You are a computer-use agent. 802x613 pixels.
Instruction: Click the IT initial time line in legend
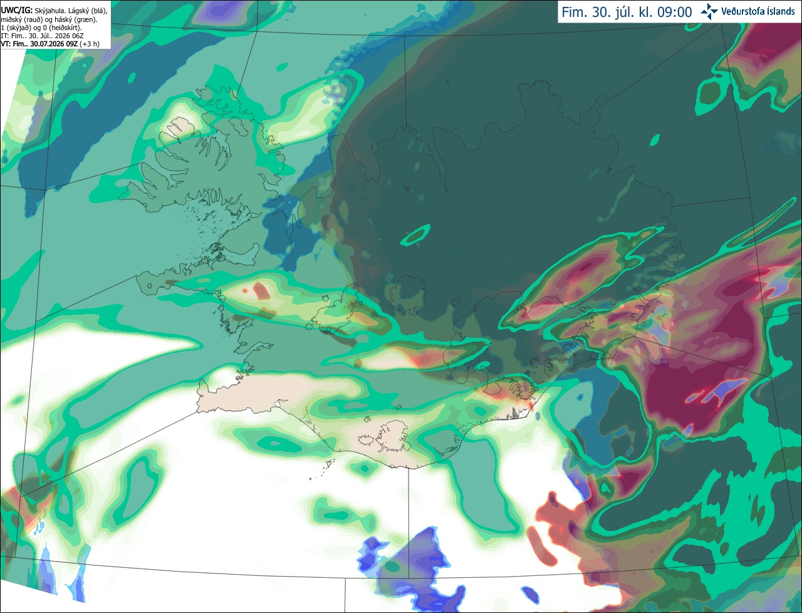pyautogui.click(x=42, y=36)
